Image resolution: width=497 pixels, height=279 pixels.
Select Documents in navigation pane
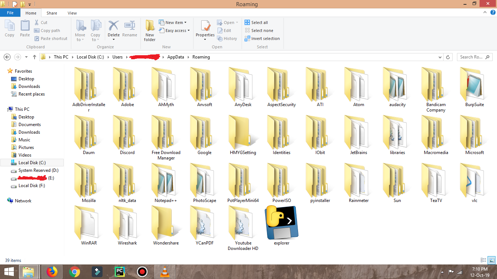pyautogui.click(x=29, y=125)
